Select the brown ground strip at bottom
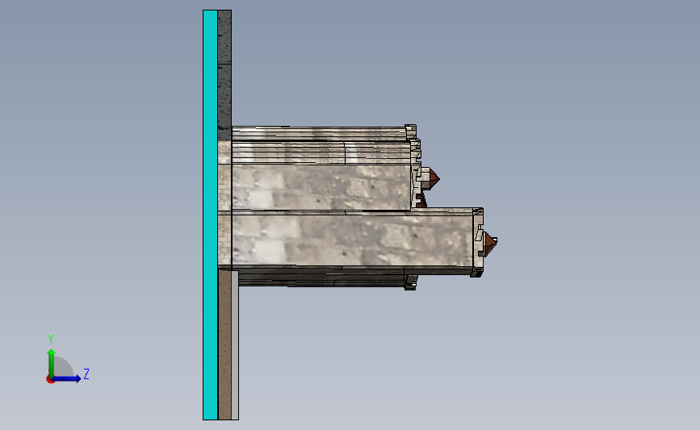700x430 pixels. point(224,344)
